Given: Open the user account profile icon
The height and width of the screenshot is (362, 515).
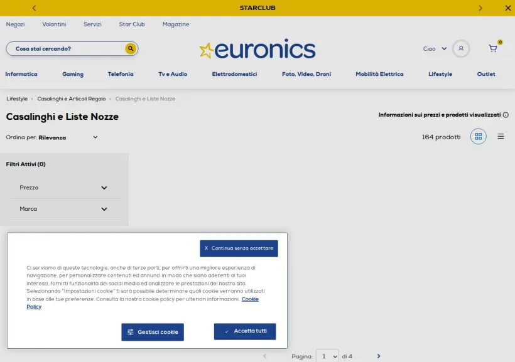Looking at the screenshot, I should tap(461, 48).
